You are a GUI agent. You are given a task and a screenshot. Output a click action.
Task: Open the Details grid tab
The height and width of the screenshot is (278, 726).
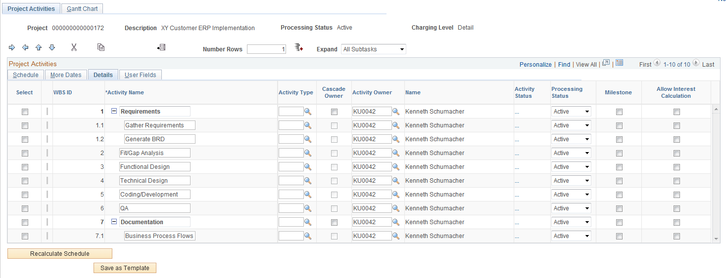pyautogui.click(x=103, y=75)
